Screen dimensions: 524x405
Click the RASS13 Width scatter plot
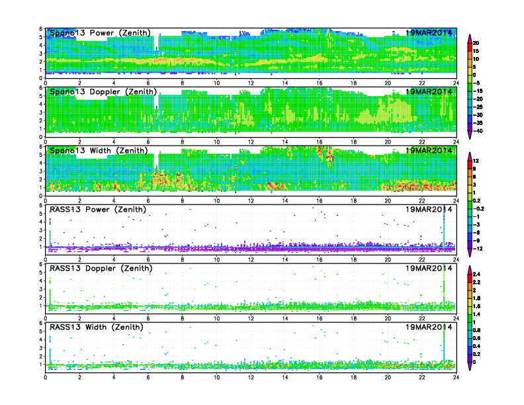[x=251, y=347]
